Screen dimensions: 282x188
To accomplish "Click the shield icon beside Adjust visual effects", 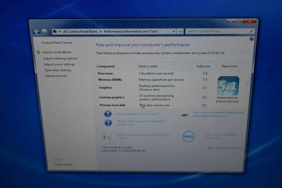I will (38, 52).
